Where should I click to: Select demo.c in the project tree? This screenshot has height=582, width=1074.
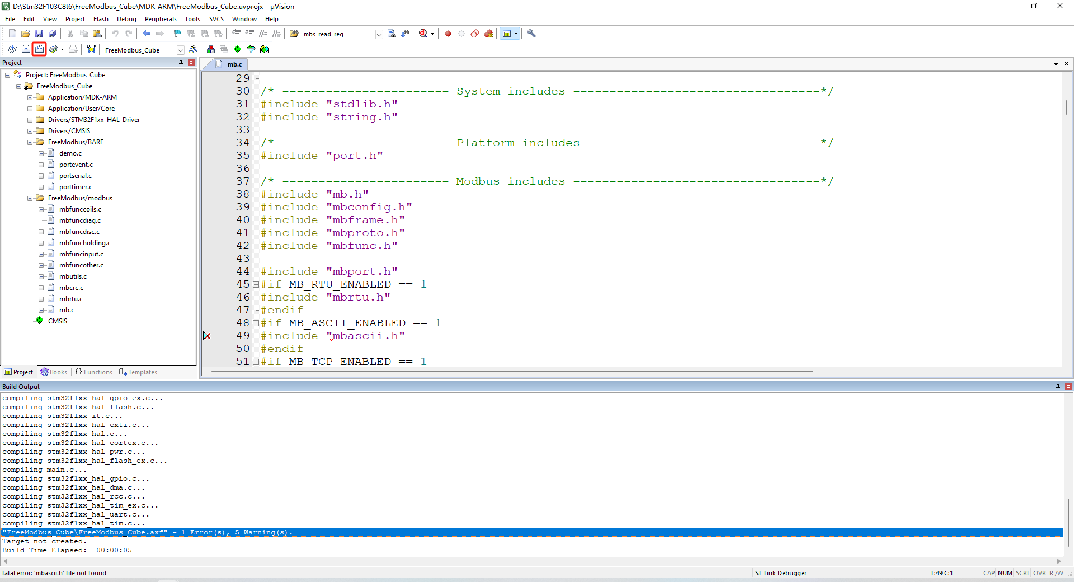coord(70,153)
